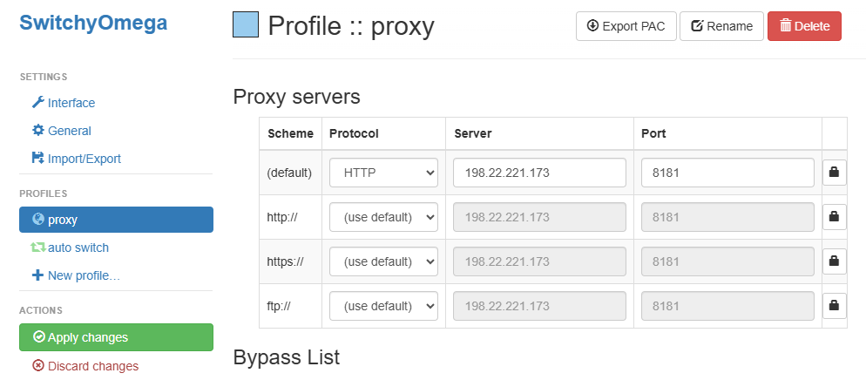Click the SETTINGS section label

(x=44, y=77)
